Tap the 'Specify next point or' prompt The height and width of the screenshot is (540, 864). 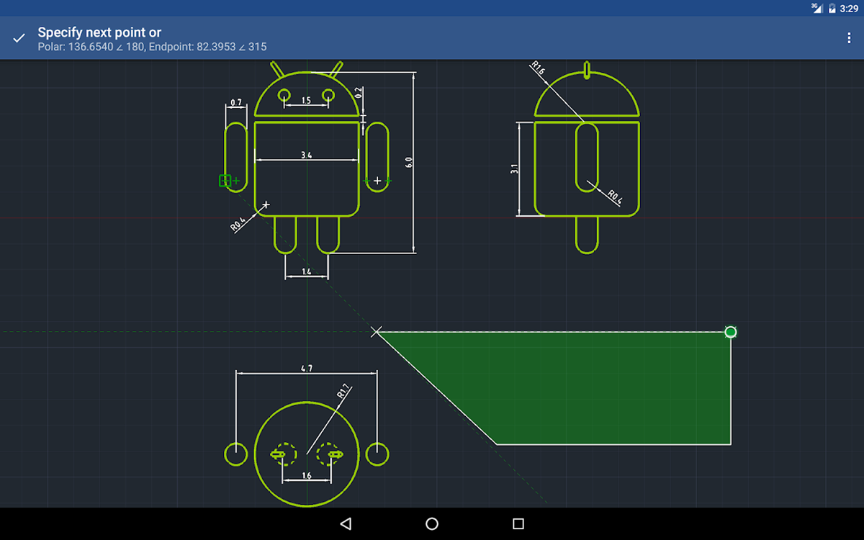(x=99, y=32)
